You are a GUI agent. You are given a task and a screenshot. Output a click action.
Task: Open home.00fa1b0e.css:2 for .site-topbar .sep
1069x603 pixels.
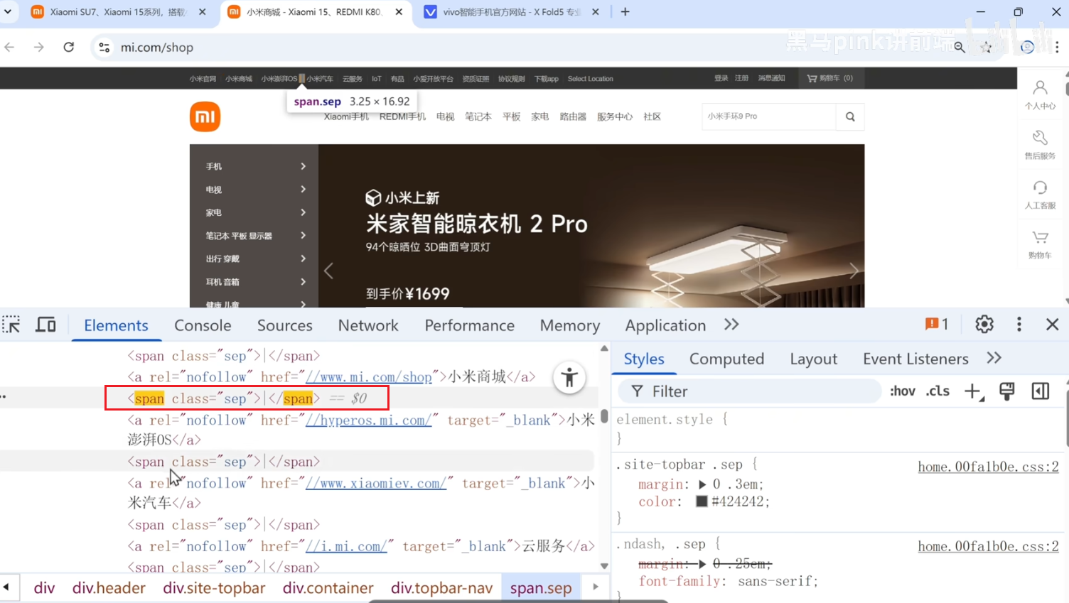[x=988, y=467]
